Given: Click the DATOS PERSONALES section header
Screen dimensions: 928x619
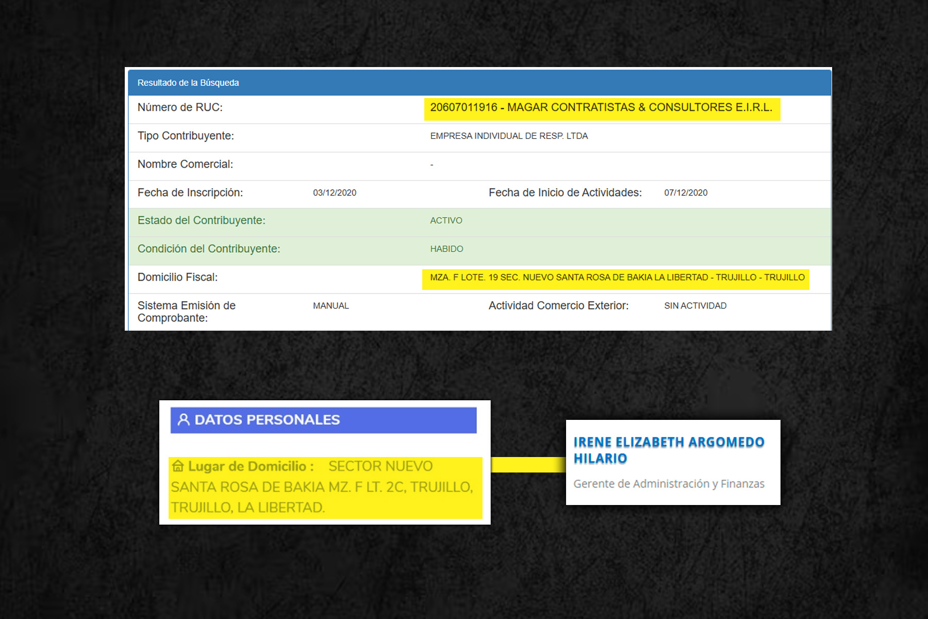Looking at the screenshot, I should coord(267,420).
